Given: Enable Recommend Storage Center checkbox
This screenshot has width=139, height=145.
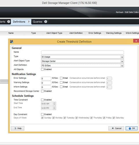Looking at the screenshot, I should click(x=42, y=91).
